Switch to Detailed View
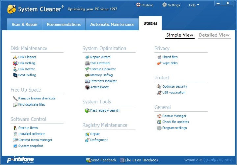 [x=214, y=35]
